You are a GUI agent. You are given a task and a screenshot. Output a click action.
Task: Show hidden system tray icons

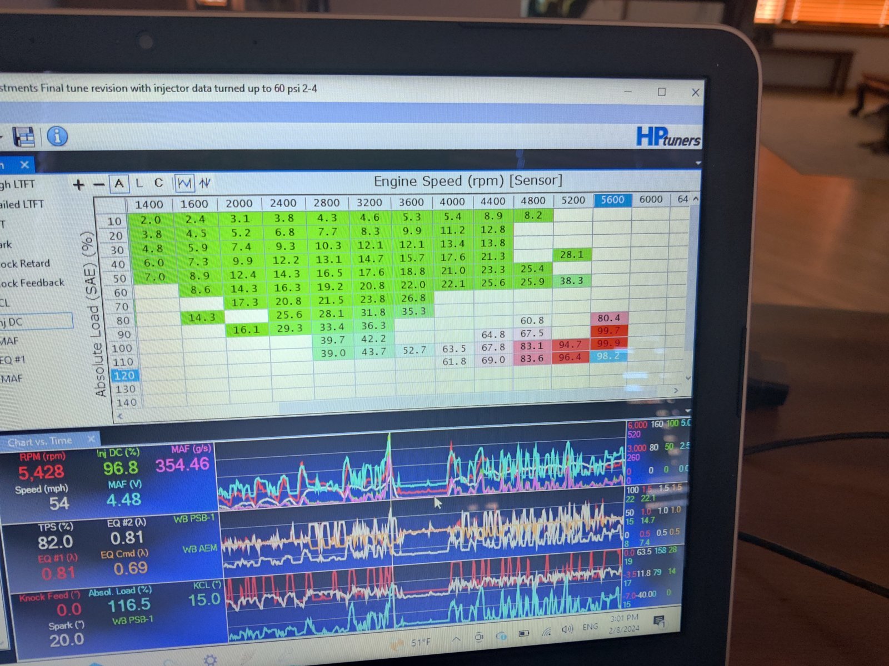pos(456,639)
